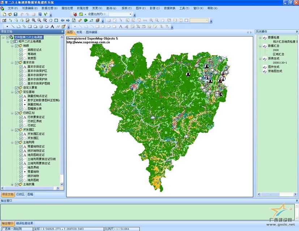The width and height of the screenshot is (299, 231).
Task: Select the draw line tool
Action: (13, 27)
